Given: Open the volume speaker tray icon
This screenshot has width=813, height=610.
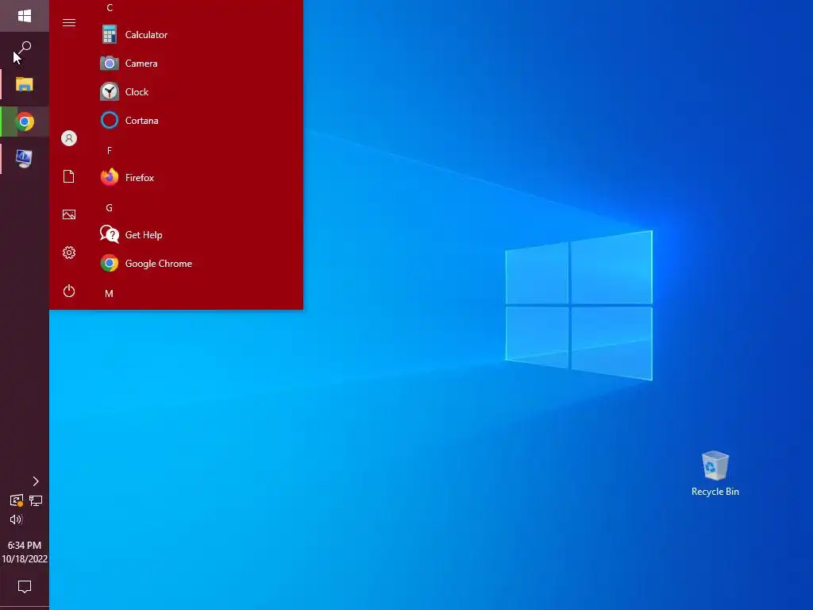Looking at the screenshot, I should click(16, 519).
